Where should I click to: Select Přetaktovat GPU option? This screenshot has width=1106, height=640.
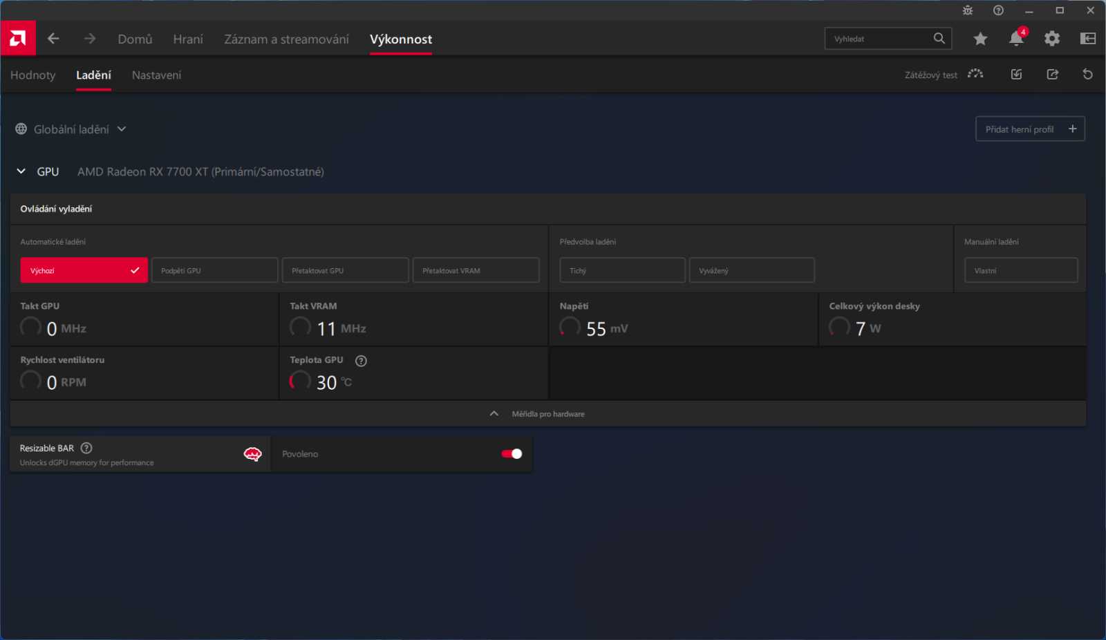pos(345,270)
